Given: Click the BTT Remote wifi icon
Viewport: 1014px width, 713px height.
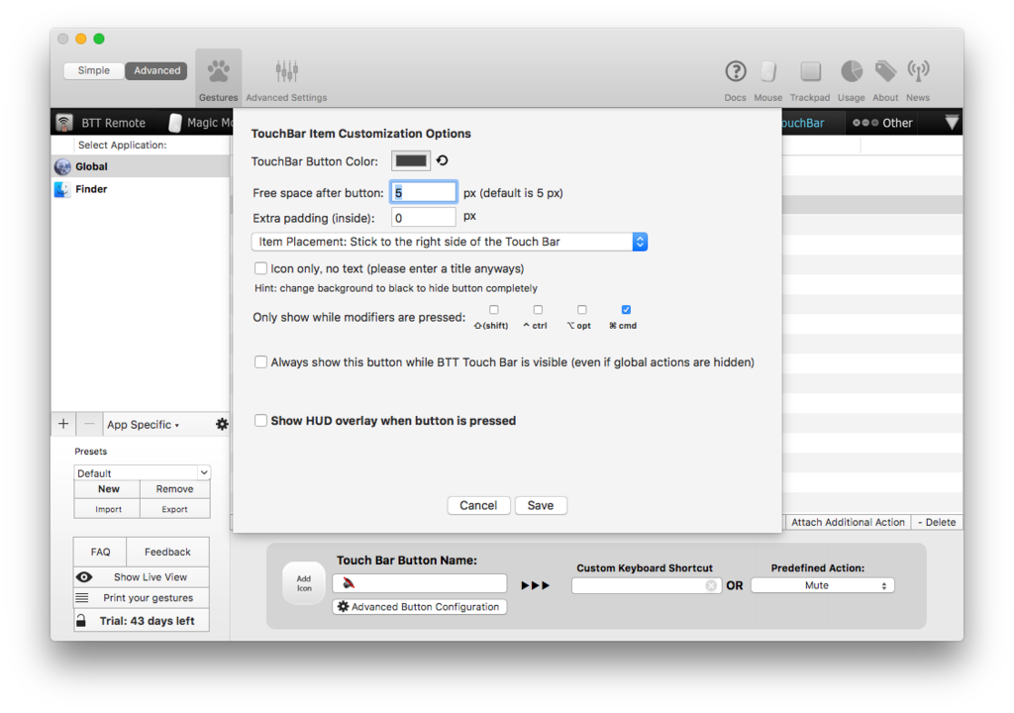Looking at the screenshot, I should (64, 122).
